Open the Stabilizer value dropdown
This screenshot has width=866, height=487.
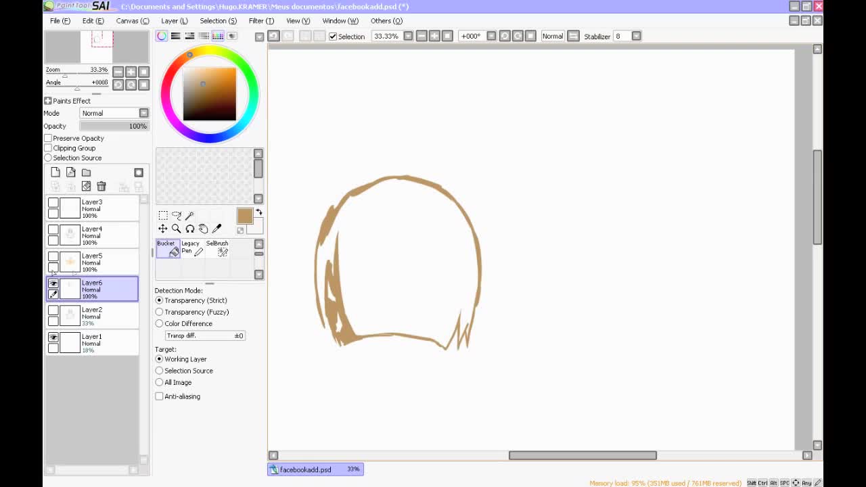click(x=636, y=36)
